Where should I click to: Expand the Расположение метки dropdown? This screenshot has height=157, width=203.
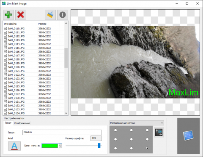137,123
